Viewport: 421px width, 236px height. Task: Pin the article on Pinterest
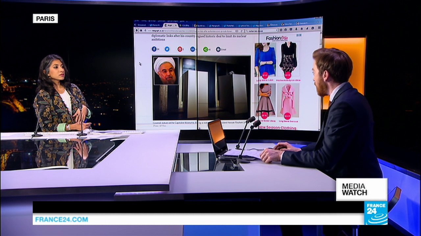coord(180,49)
